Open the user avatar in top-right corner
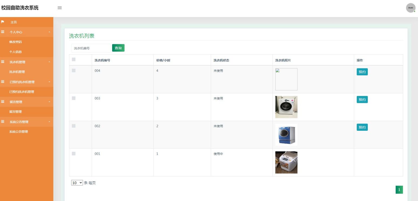 point(410,8)
